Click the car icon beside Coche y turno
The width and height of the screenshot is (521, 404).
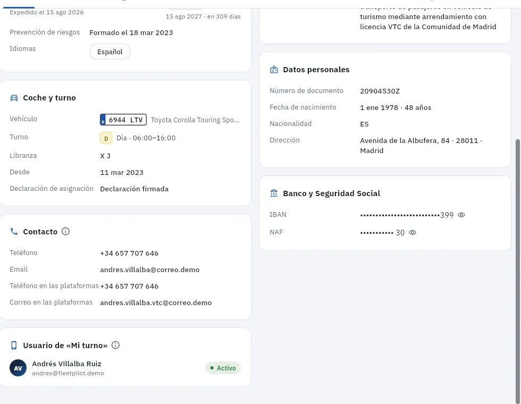coord(14,98)
